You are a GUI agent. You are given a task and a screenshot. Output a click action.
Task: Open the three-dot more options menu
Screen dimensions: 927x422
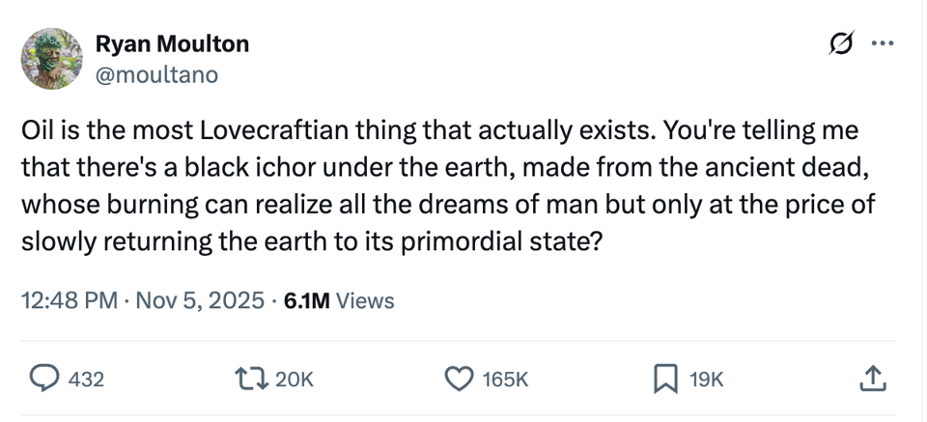(x=882, y=44)
